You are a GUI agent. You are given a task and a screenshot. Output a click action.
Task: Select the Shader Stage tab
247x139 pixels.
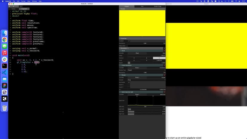coord(158,6)
